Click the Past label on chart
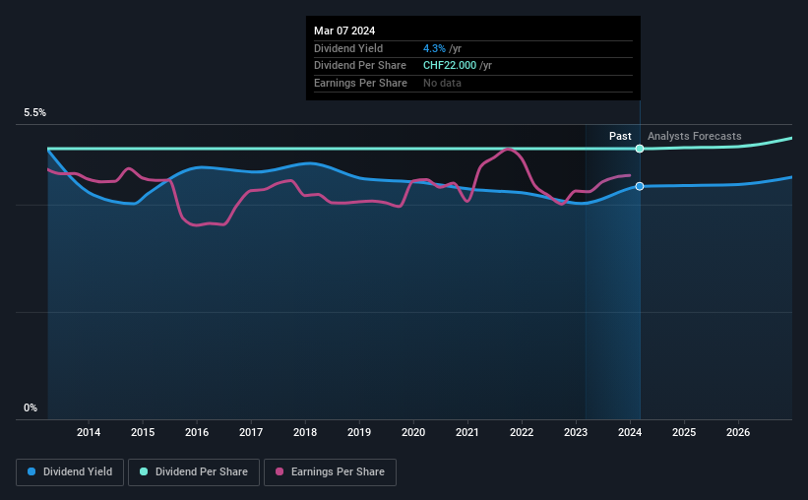This screenshot has width=808, height=500. (x=620, y=136)
